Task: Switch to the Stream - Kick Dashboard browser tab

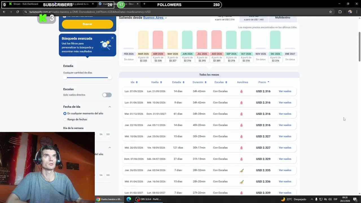Action: tap(25, 4)
